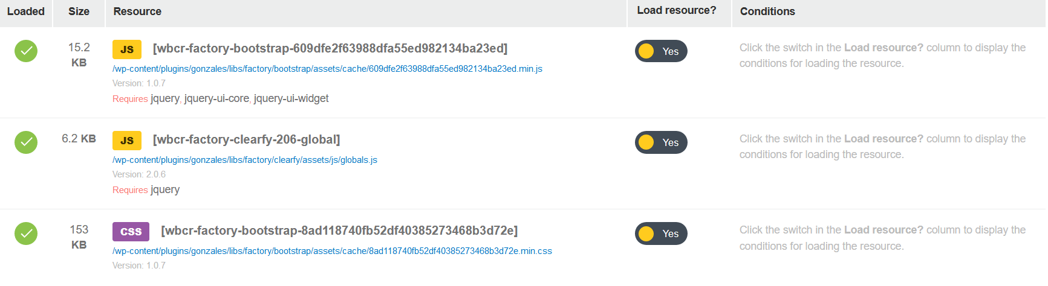
Task: Open the clearfy globals.js file link
Action: click(x=245, y=160)
